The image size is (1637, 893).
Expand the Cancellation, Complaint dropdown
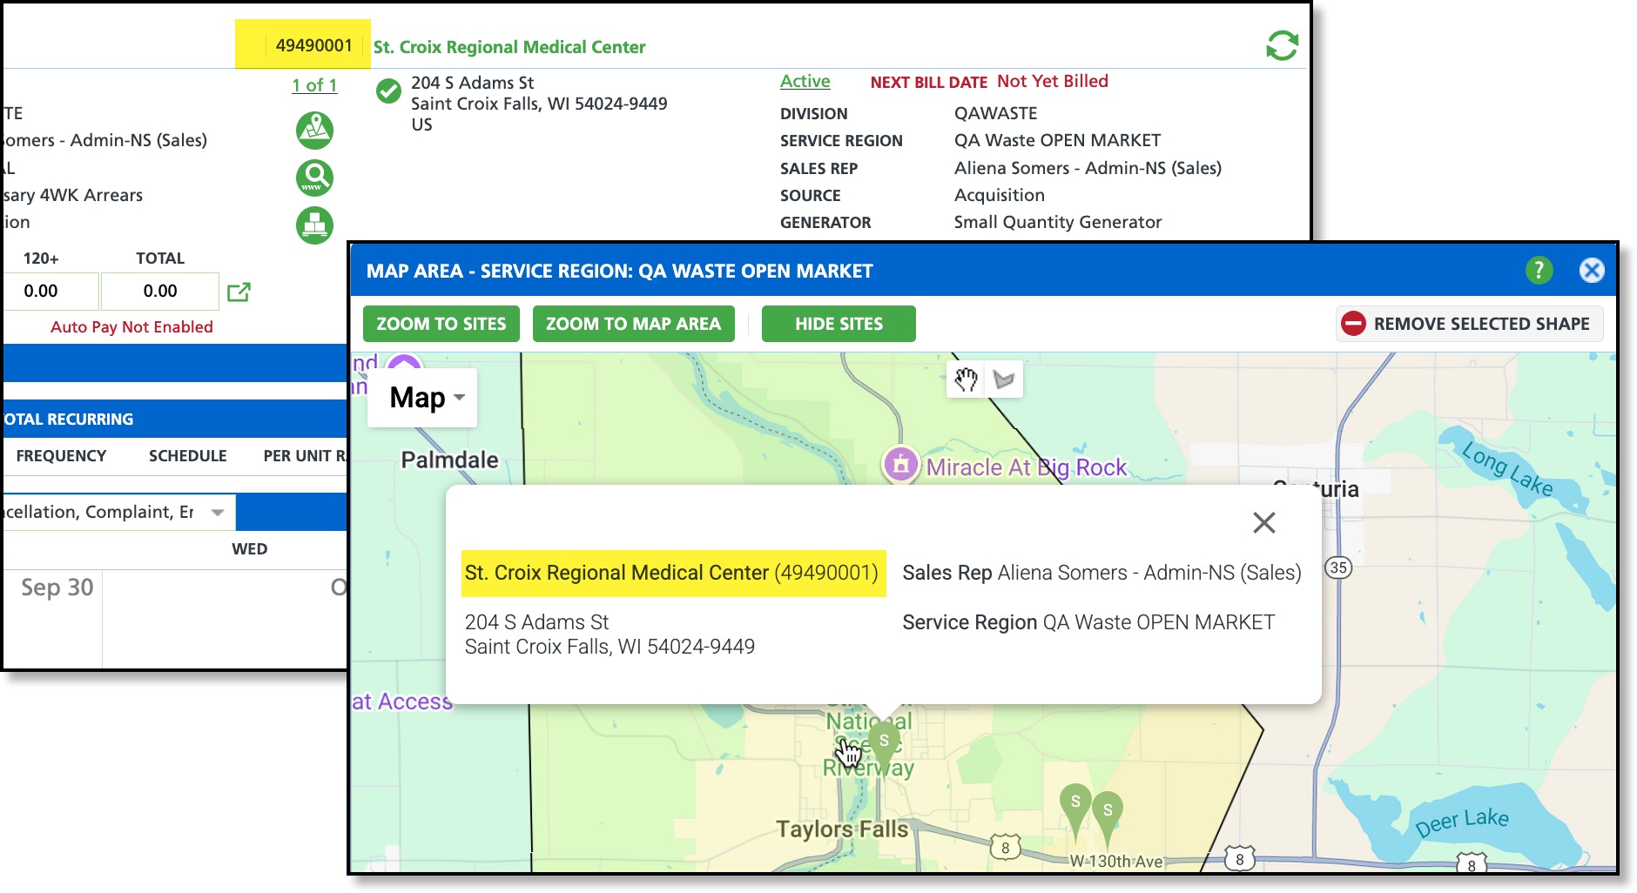[x=218, y=512]
